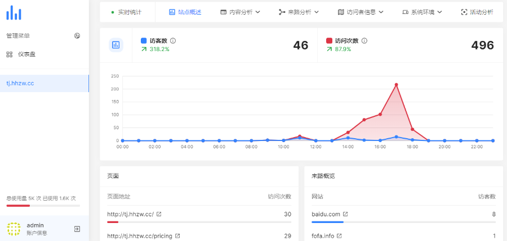Toggle the red 访问次数 series swatch

[329, 40]
